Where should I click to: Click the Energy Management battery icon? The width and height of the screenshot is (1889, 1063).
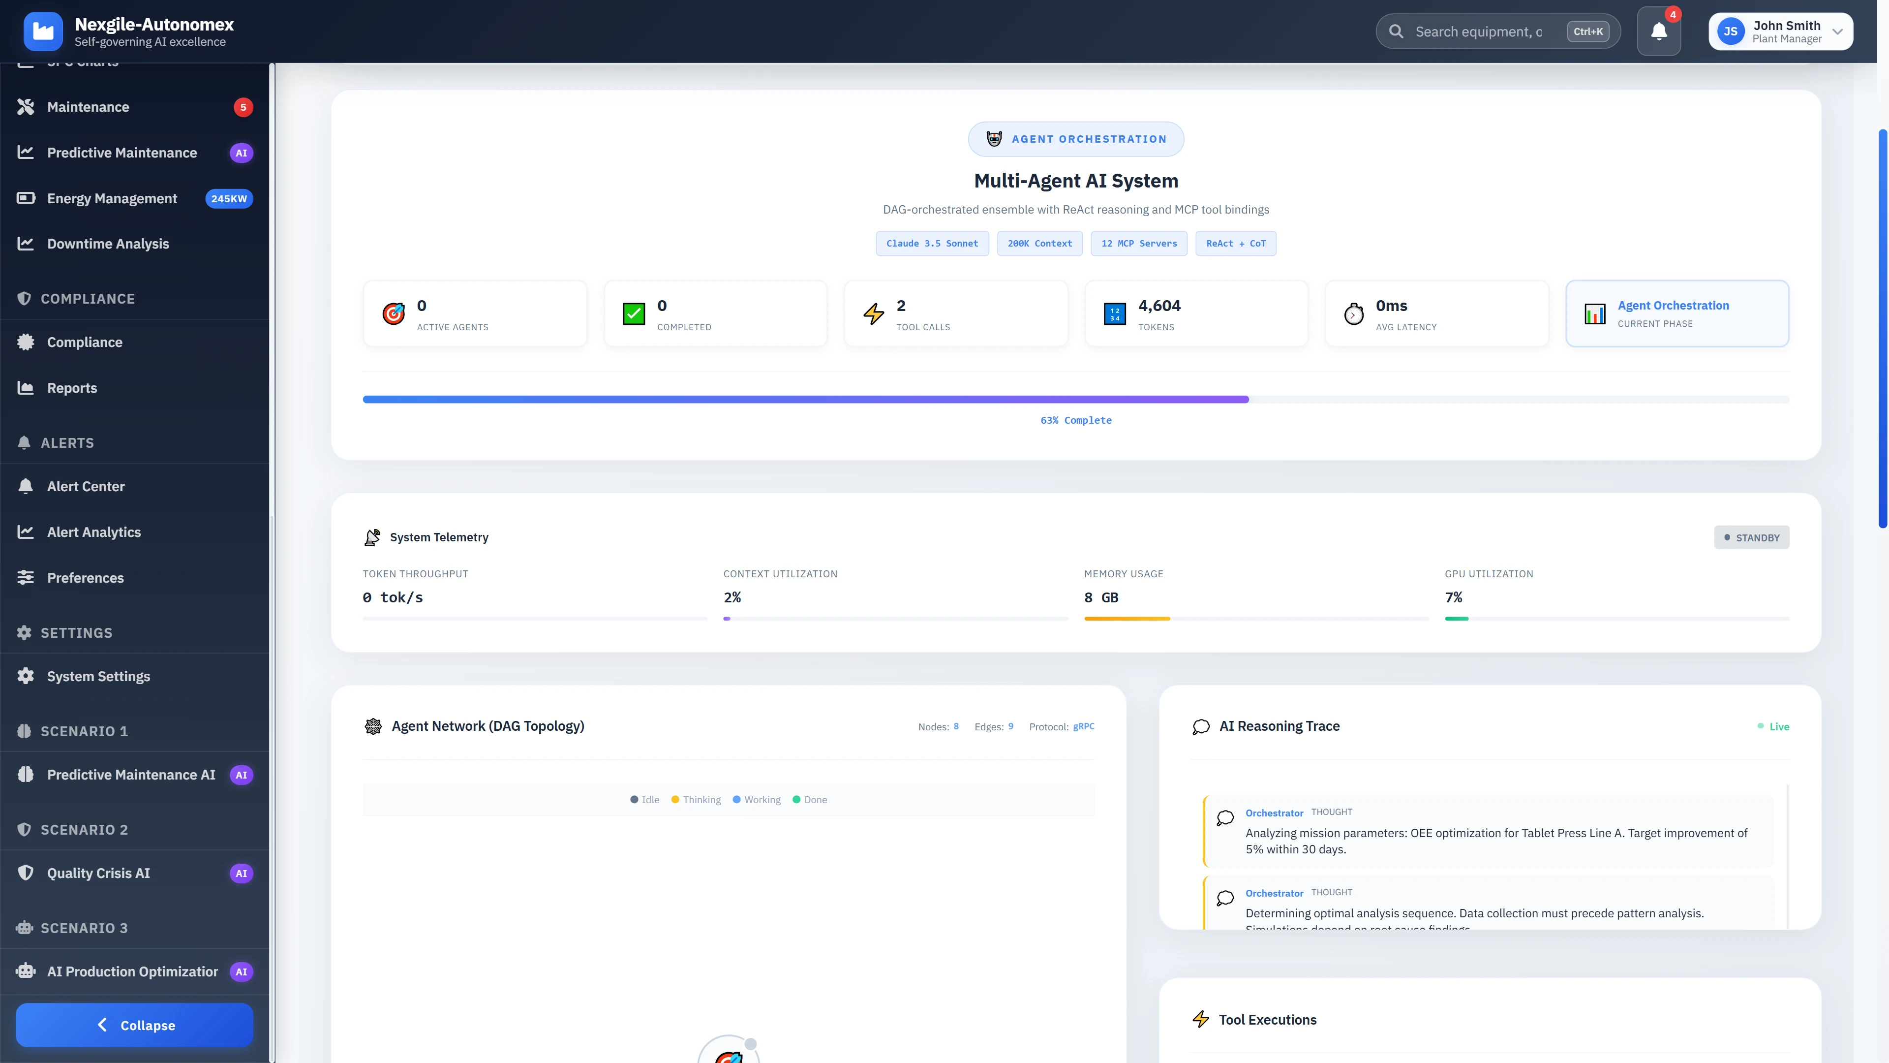pos(26,198)
